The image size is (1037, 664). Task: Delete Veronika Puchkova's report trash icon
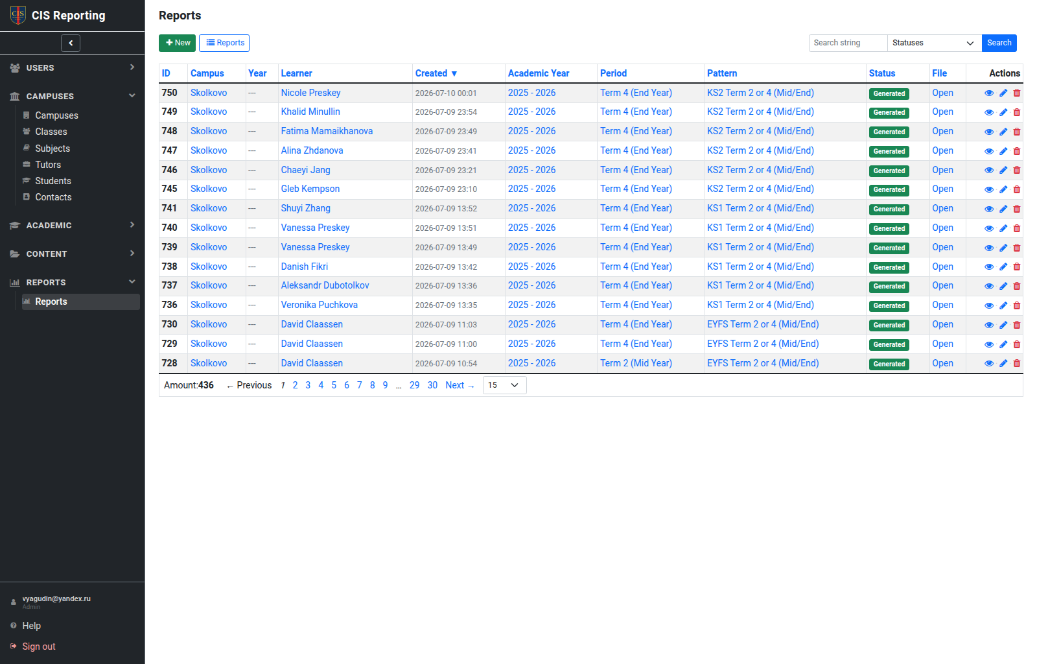1017,305
